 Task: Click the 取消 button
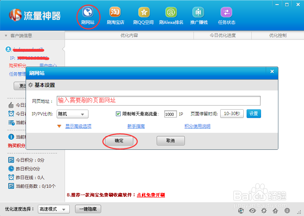(x=170, y=141)
